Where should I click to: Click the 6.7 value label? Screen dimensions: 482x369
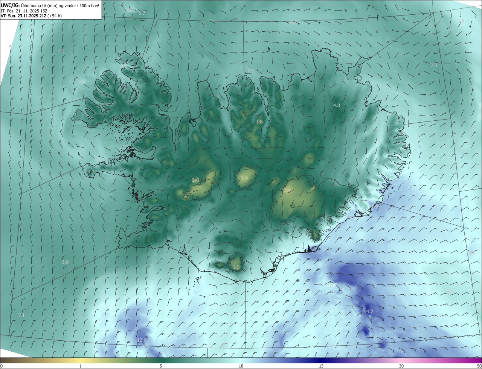pos(142,13)
